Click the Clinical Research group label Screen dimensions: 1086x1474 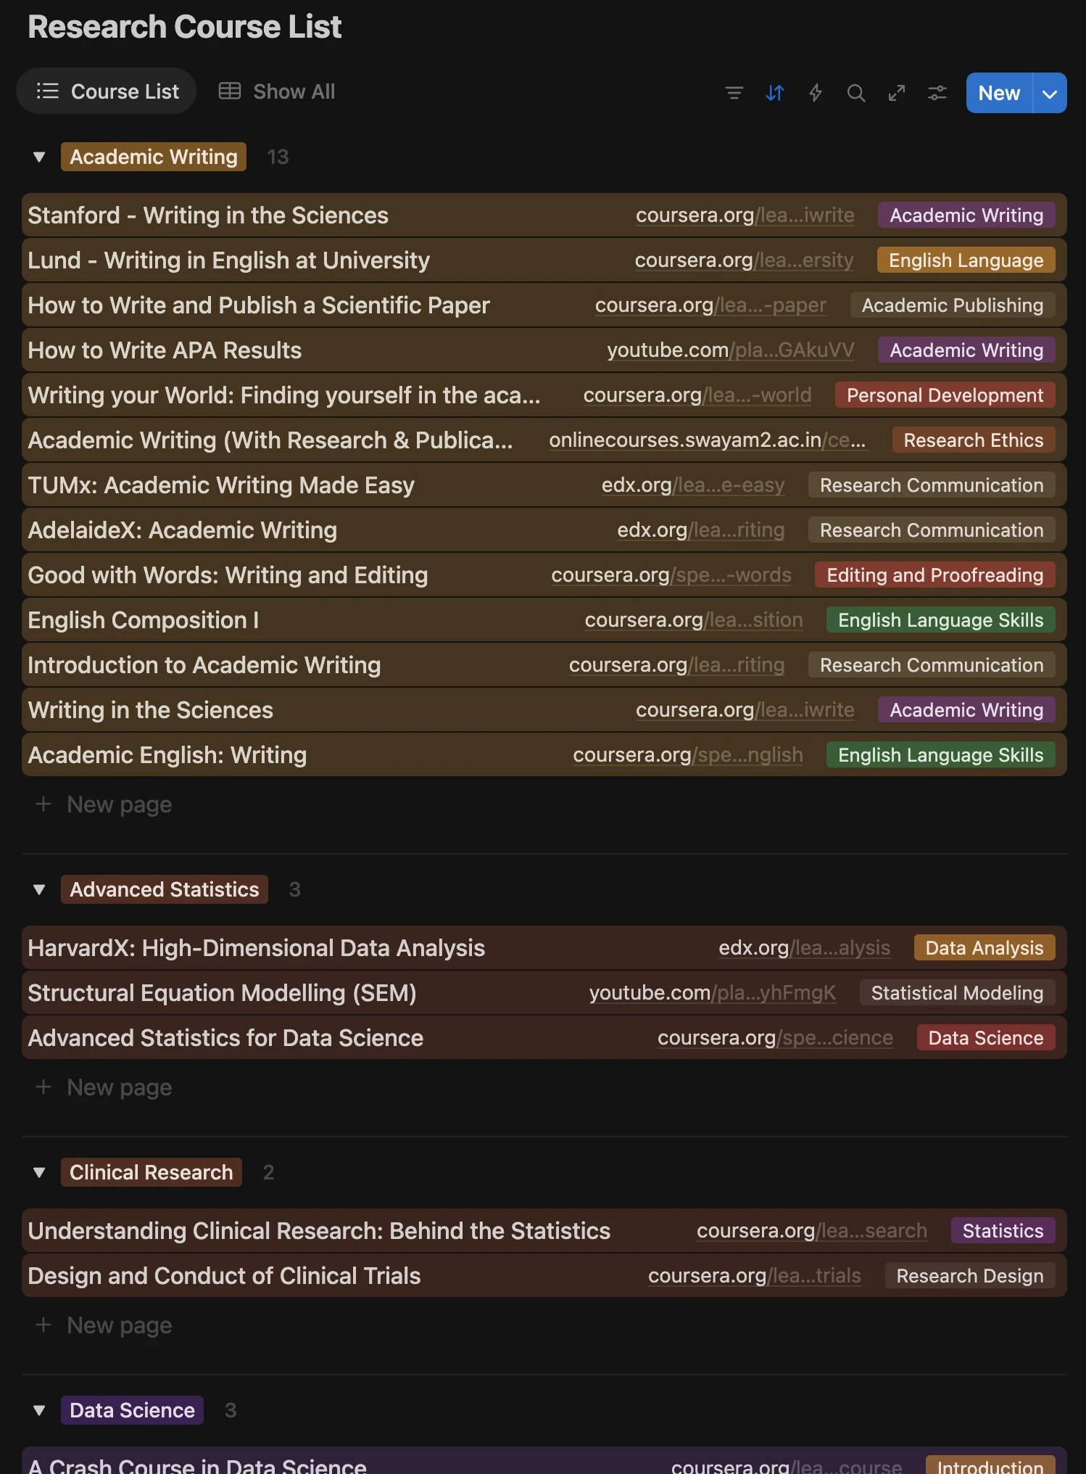click(152, 1172)
